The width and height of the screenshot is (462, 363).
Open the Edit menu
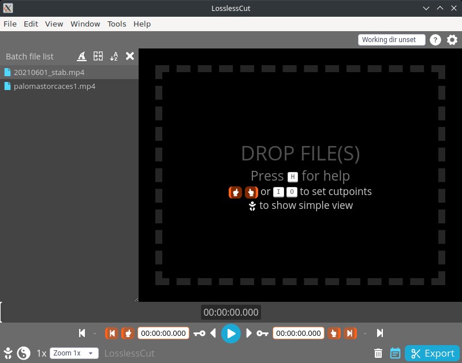(x=31, y=24)
